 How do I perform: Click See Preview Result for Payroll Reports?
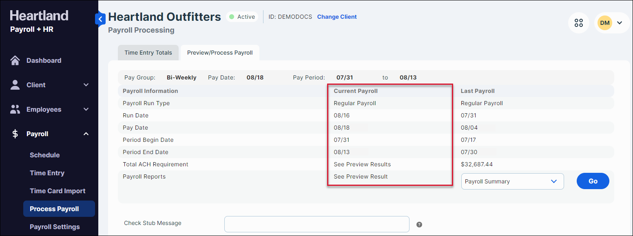pos(361,176)
